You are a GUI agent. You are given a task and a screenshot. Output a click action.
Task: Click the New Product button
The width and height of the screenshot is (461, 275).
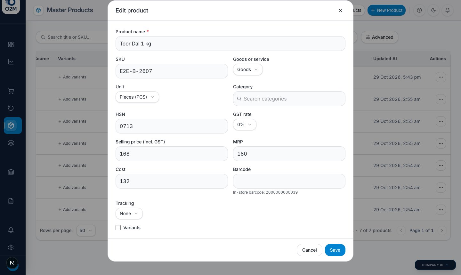pyautogui.click(x=386, y=10)
